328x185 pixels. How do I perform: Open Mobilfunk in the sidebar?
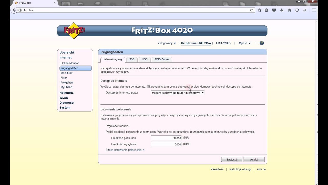(66, 73)
